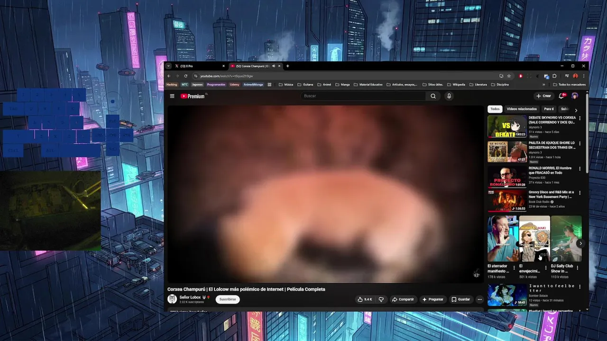
Task: Subscribe with the Suscribirse button
Action: (228, 299)
